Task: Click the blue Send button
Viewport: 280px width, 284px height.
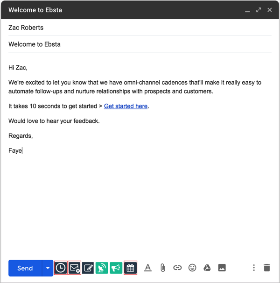Action: click(x=25, y=268)
